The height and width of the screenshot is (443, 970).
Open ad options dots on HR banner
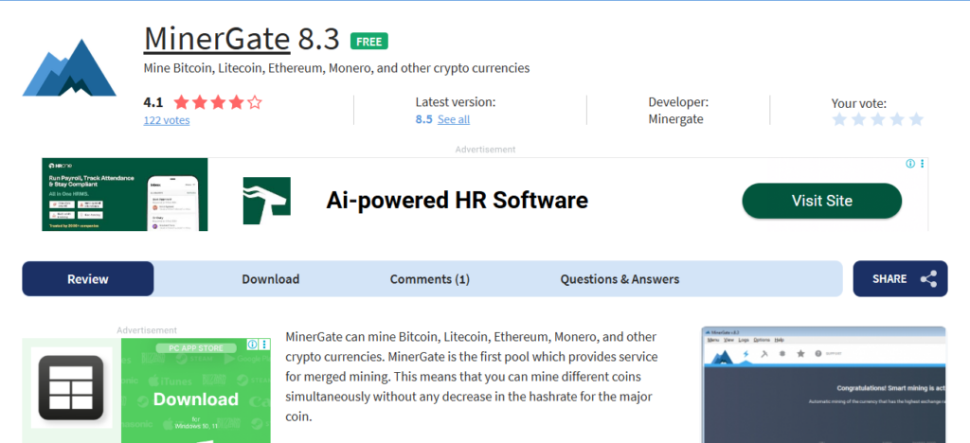pyautogui.click(x=923, y=164)
